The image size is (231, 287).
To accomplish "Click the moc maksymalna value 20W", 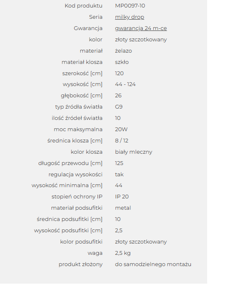I will point(121,130).
